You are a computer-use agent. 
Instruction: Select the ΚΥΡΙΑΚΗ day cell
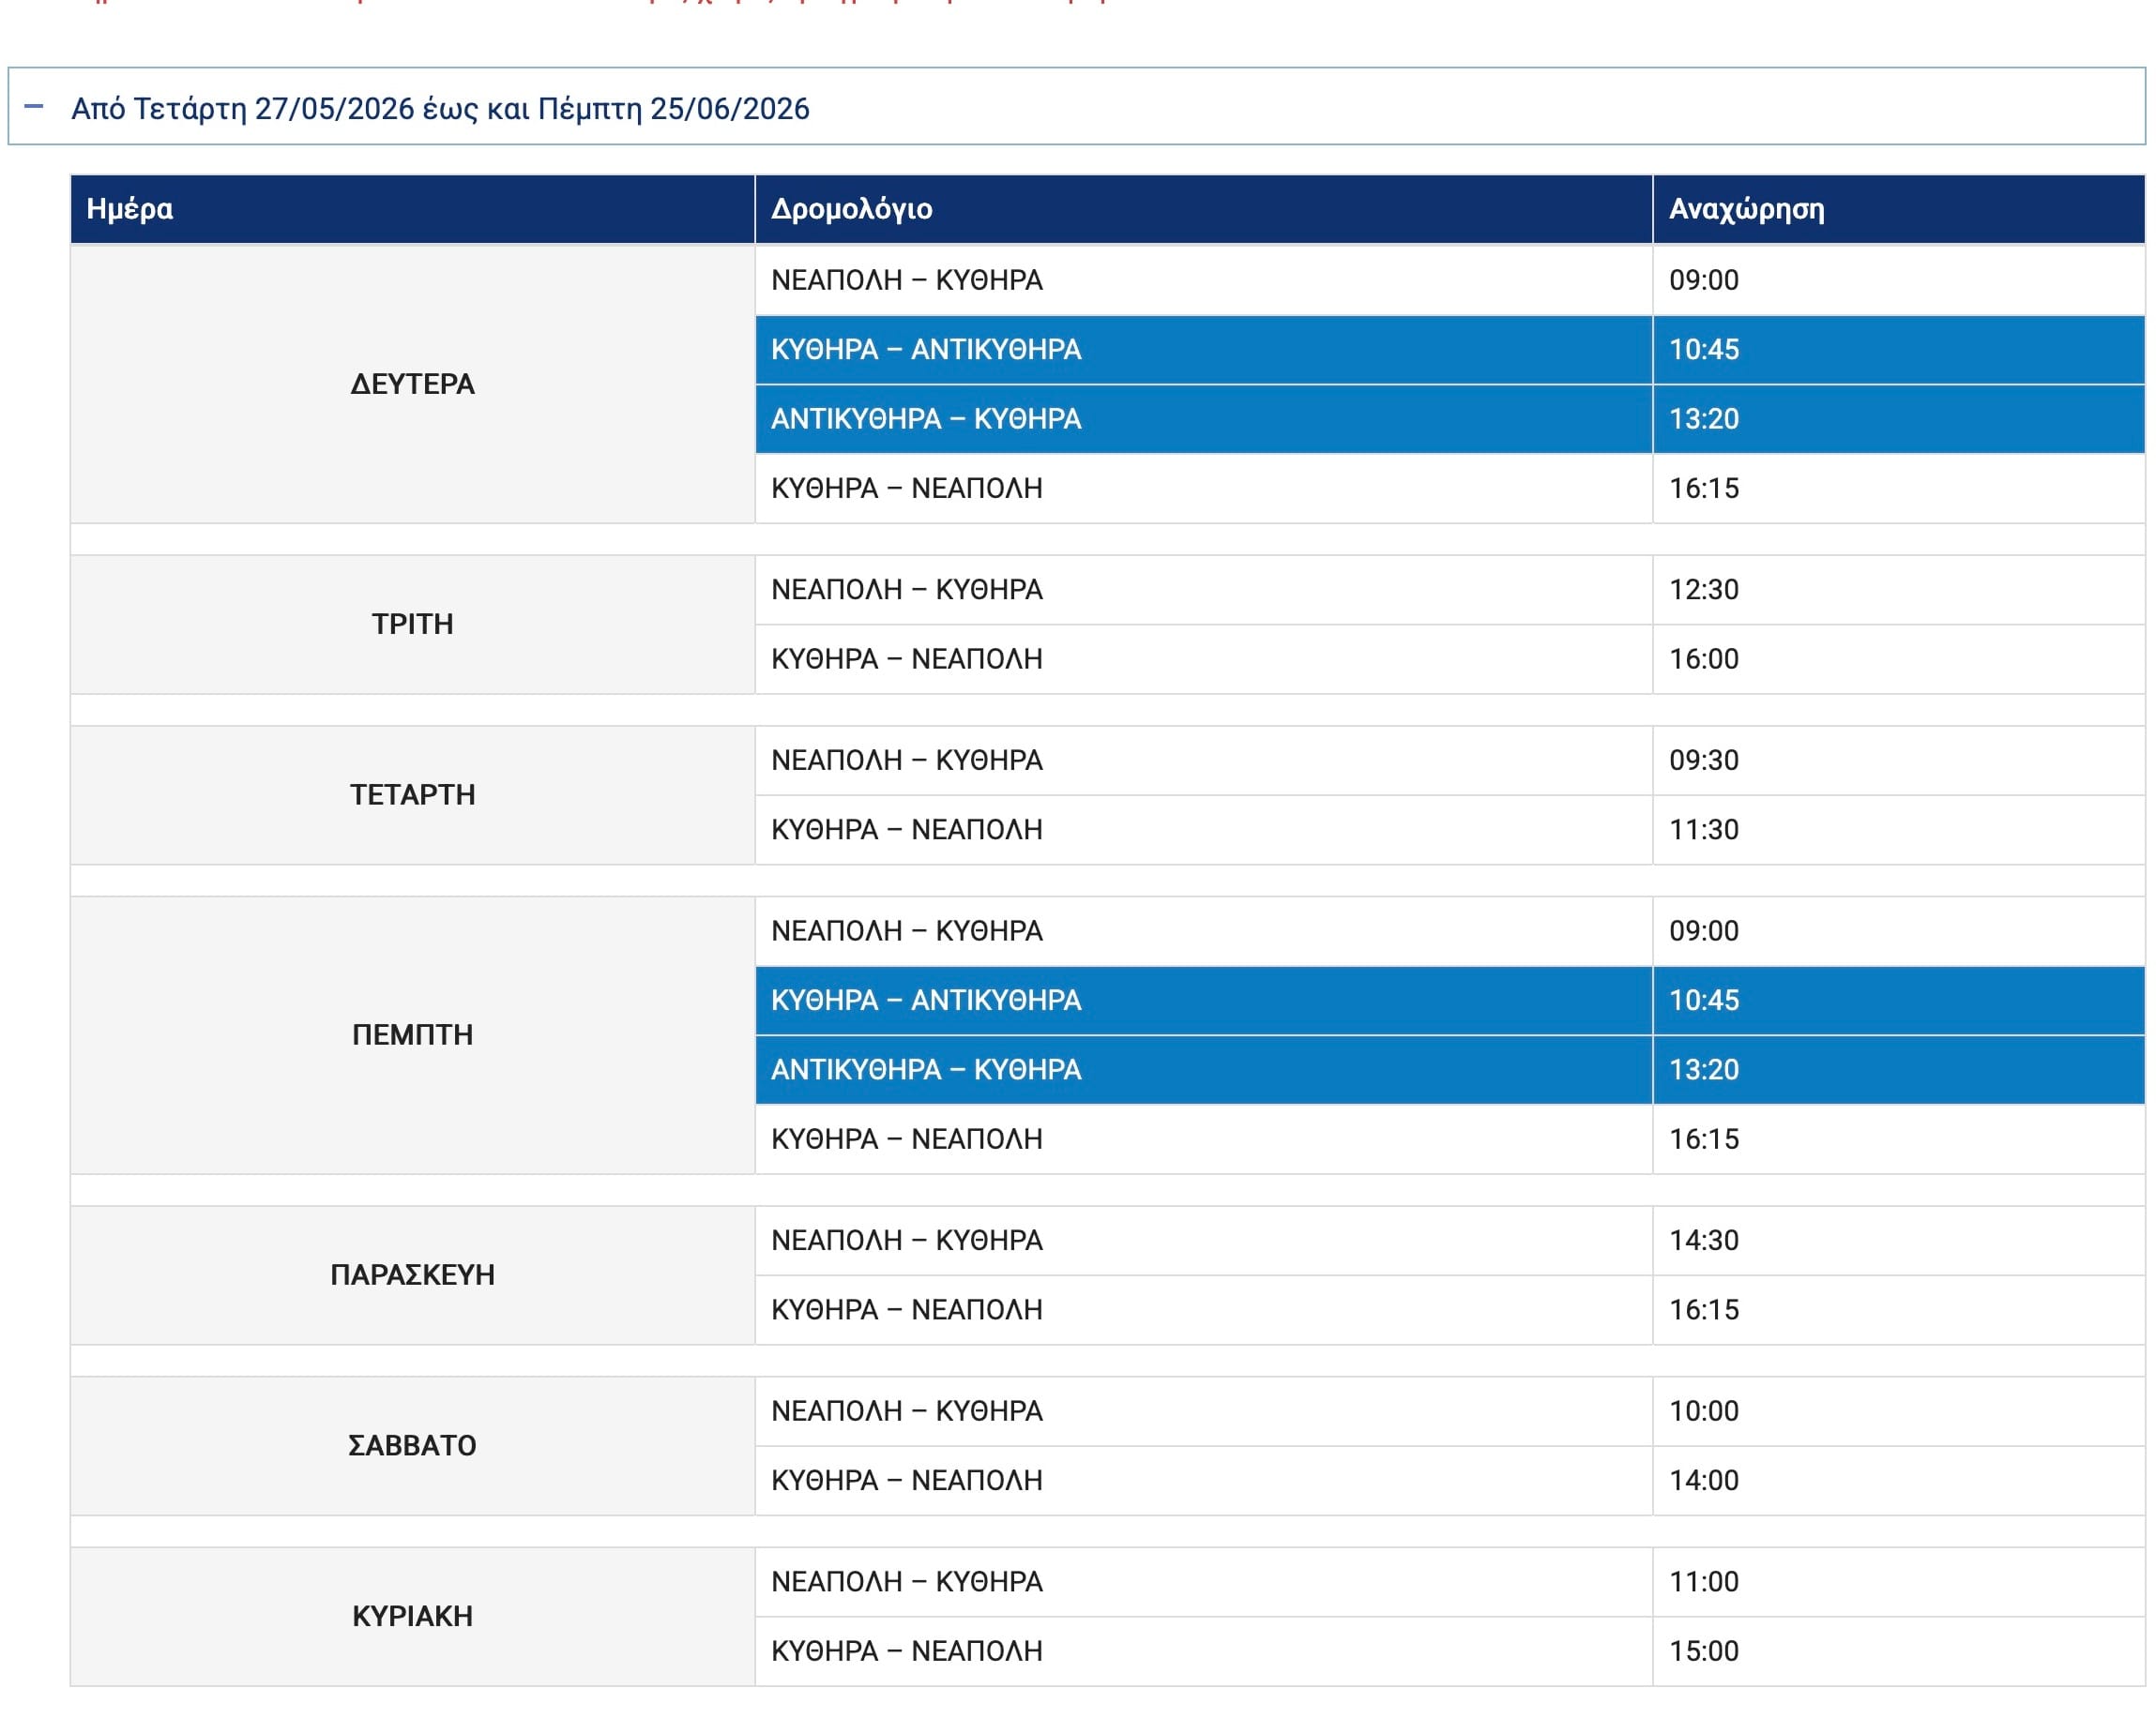(412, 1616)
